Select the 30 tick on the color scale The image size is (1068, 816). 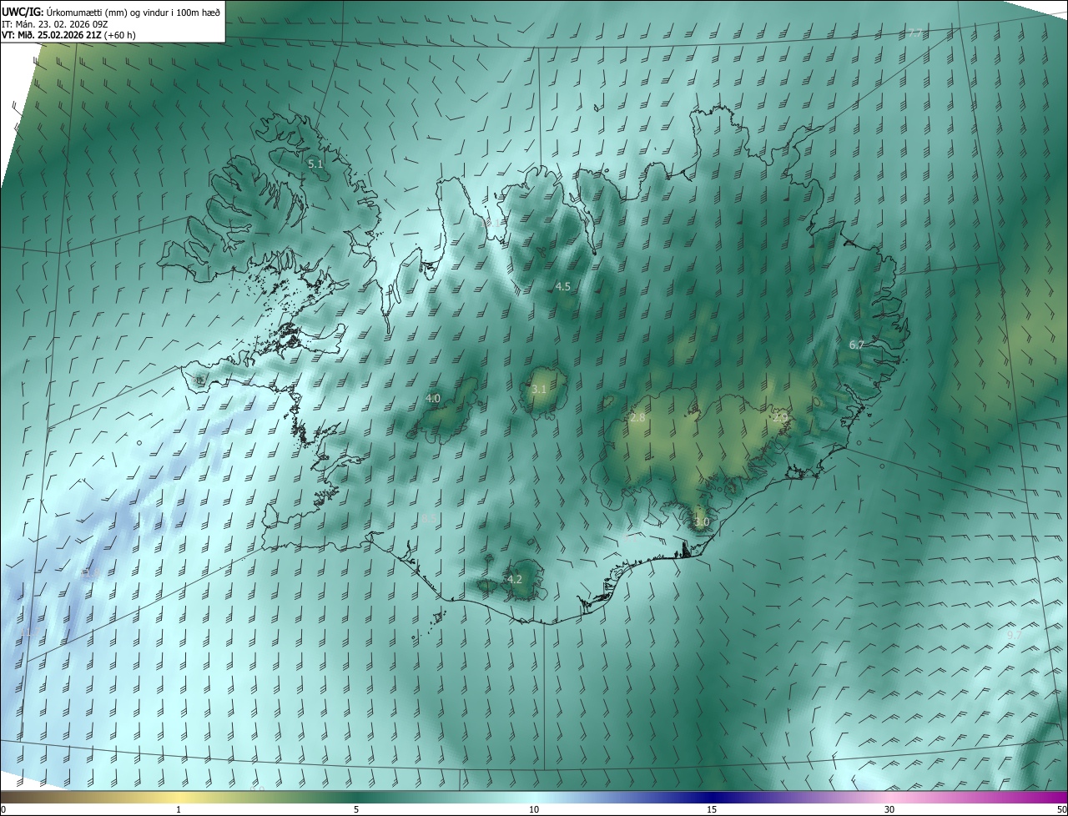[x=889, y=810]
